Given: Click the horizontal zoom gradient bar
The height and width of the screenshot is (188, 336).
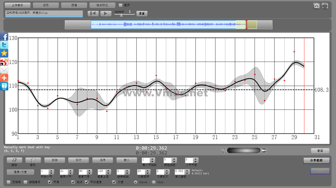Looking at the screenshot, I should click(x=244, y=150).
